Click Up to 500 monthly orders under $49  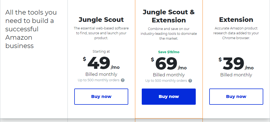(x=99, y=80)
